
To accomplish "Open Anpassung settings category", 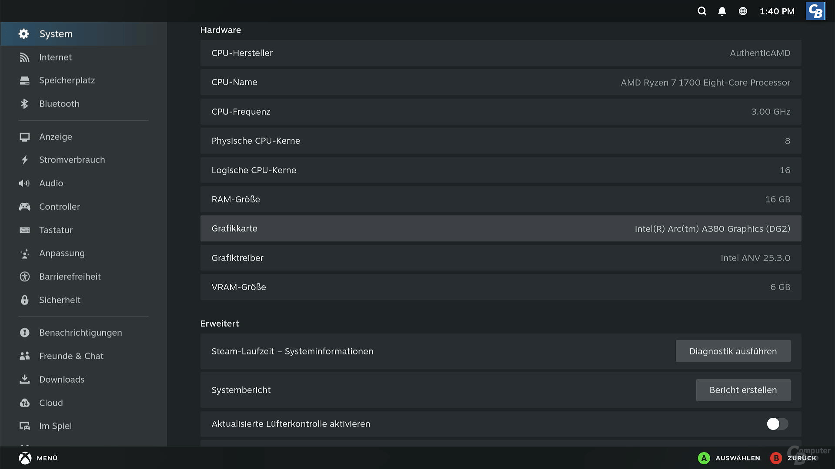I will tap(83, 253).
